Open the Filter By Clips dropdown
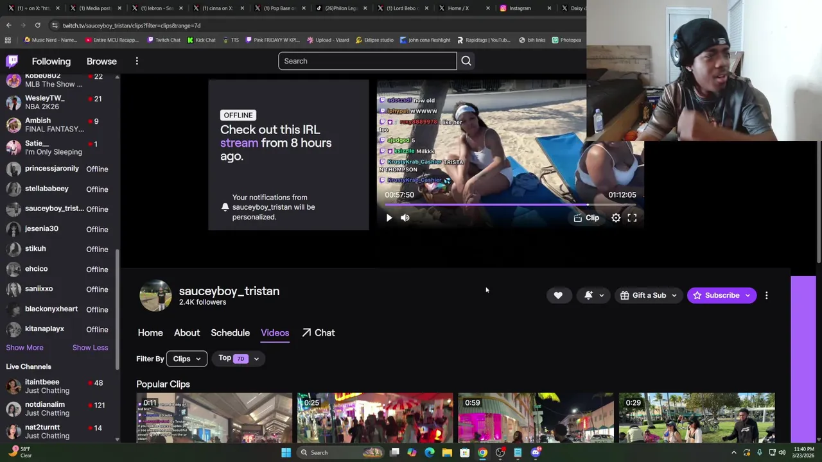 click(186, 359)
